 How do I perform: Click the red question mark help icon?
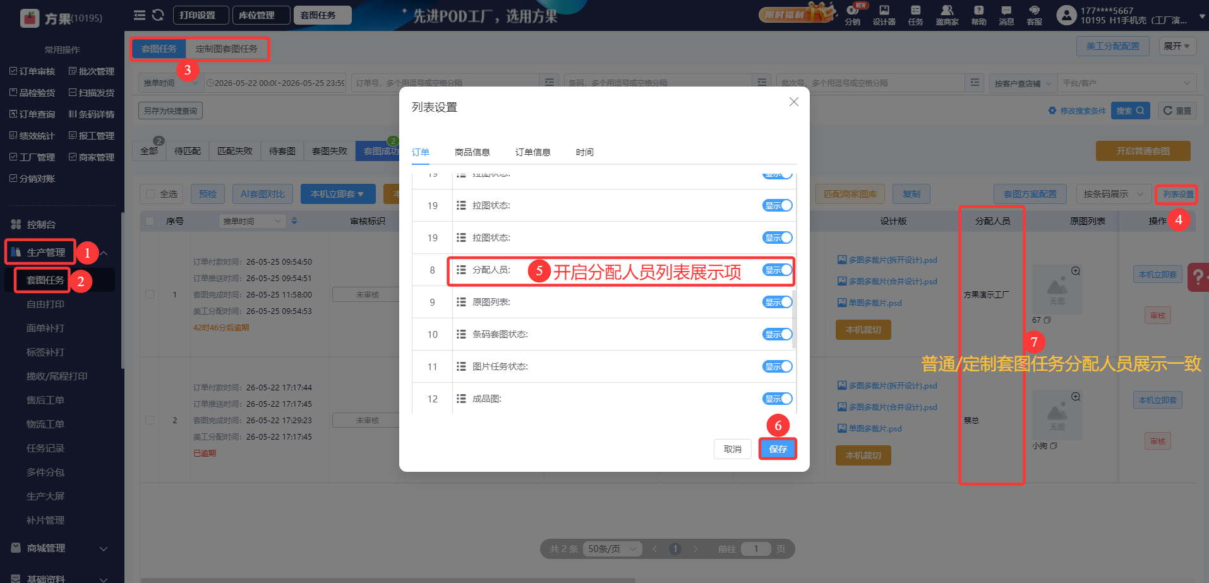1198,277
